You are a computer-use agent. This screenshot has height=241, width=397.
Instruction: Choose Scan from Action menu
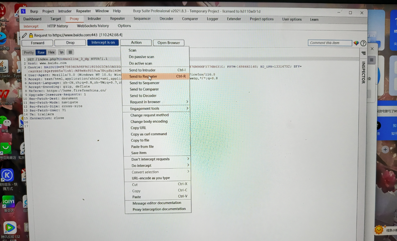155,50
